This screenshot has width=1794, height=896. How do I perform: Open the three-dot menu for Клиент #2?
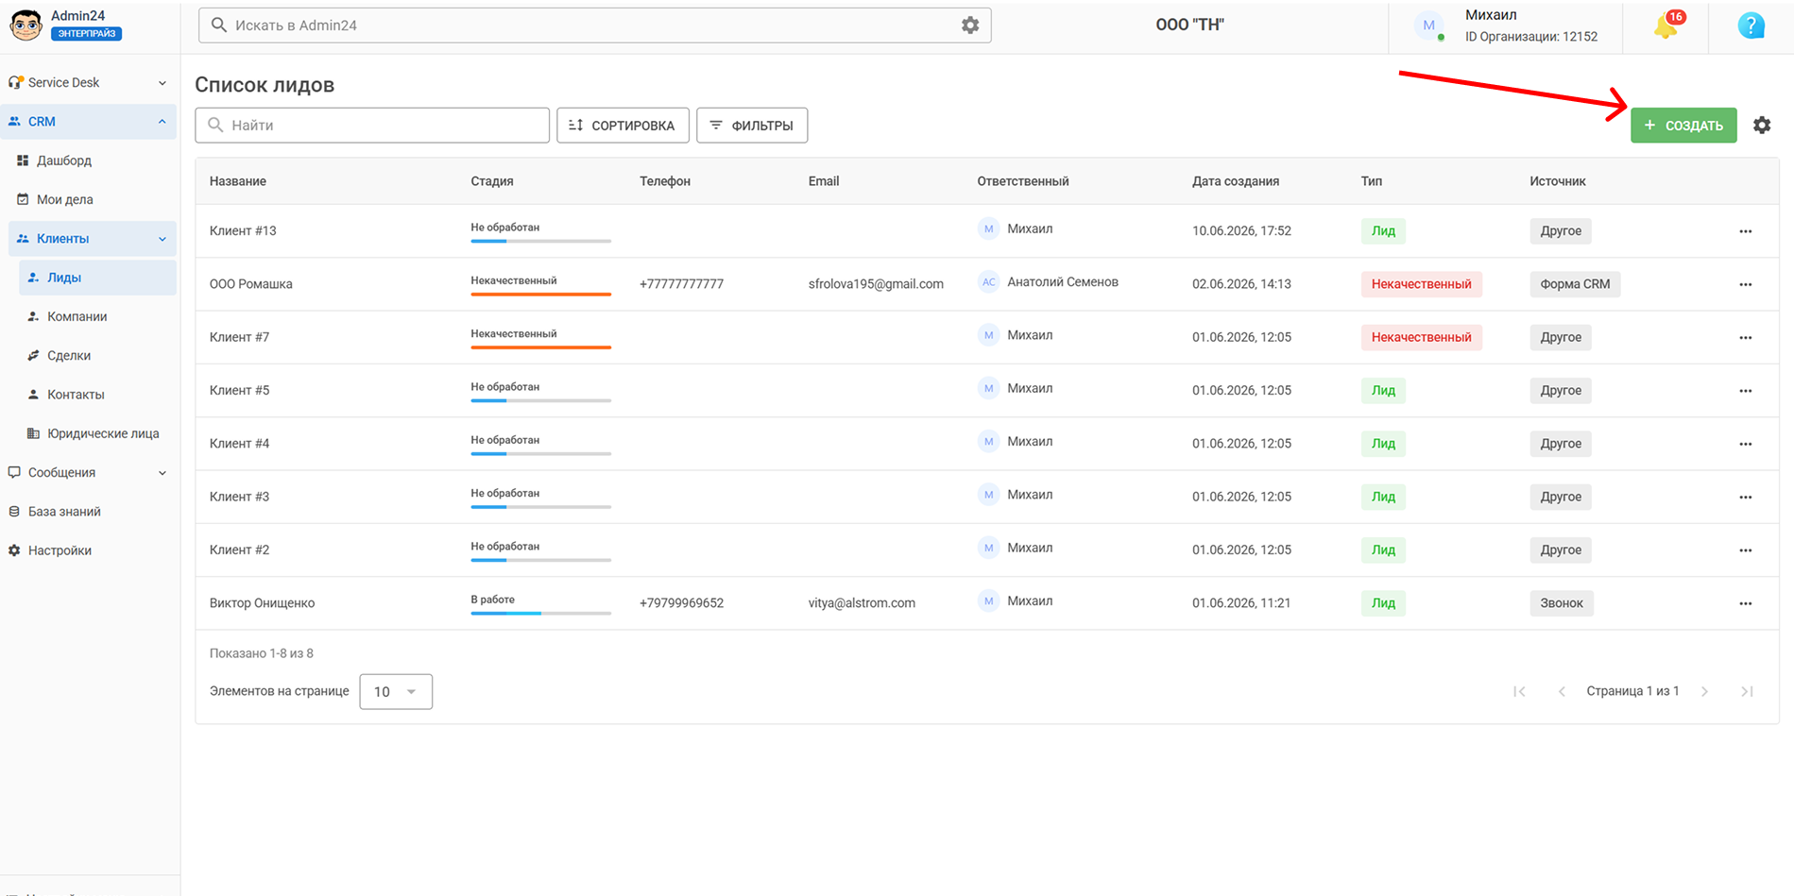tap(1745, 550)
